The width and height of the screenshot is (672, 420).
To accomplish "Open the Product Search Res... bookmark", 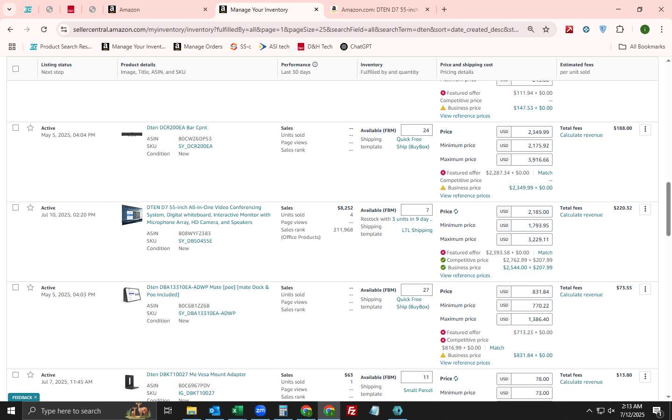I will tap(61, 47).
